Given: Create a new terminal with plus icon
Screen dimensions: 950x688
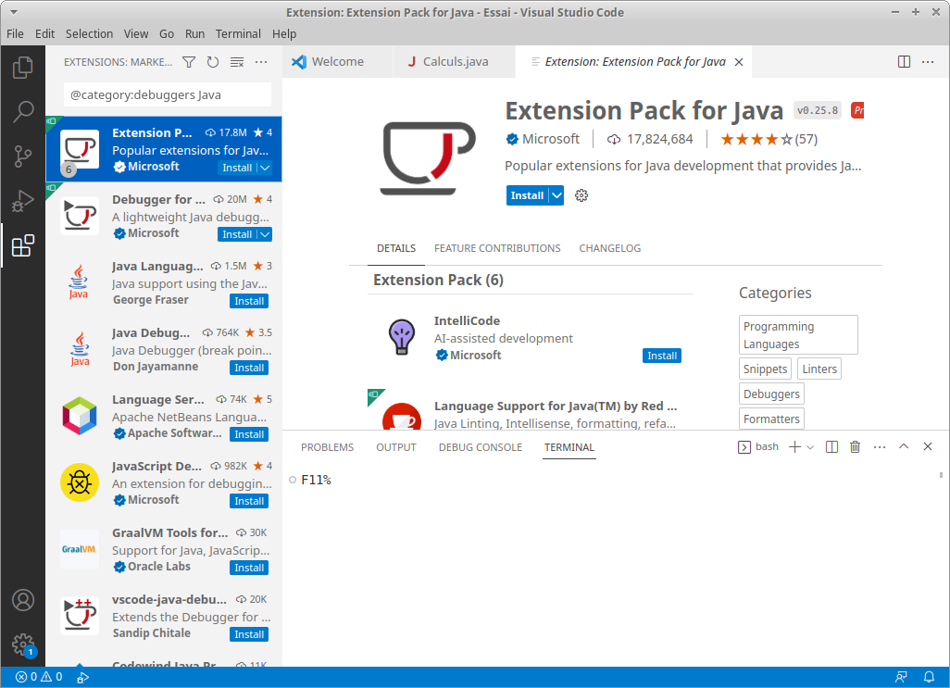Looking at the screenshot, I should 794,447.
